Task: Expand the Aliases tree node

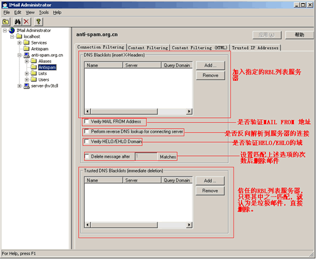Action: click(27, 61)
